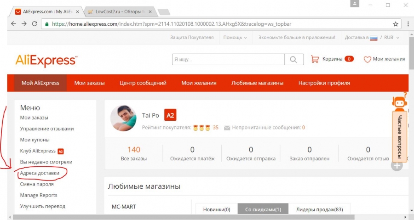Click Экономьте больше в приложении link

coord(297,37)
